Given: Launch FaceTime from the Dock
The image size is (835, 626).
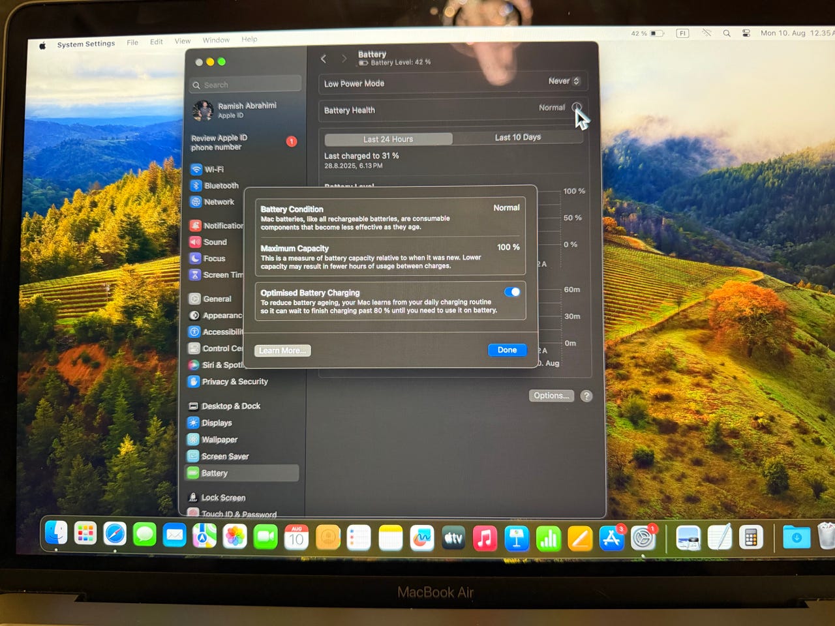Looking at the screenshot, I should pos(266,537).
